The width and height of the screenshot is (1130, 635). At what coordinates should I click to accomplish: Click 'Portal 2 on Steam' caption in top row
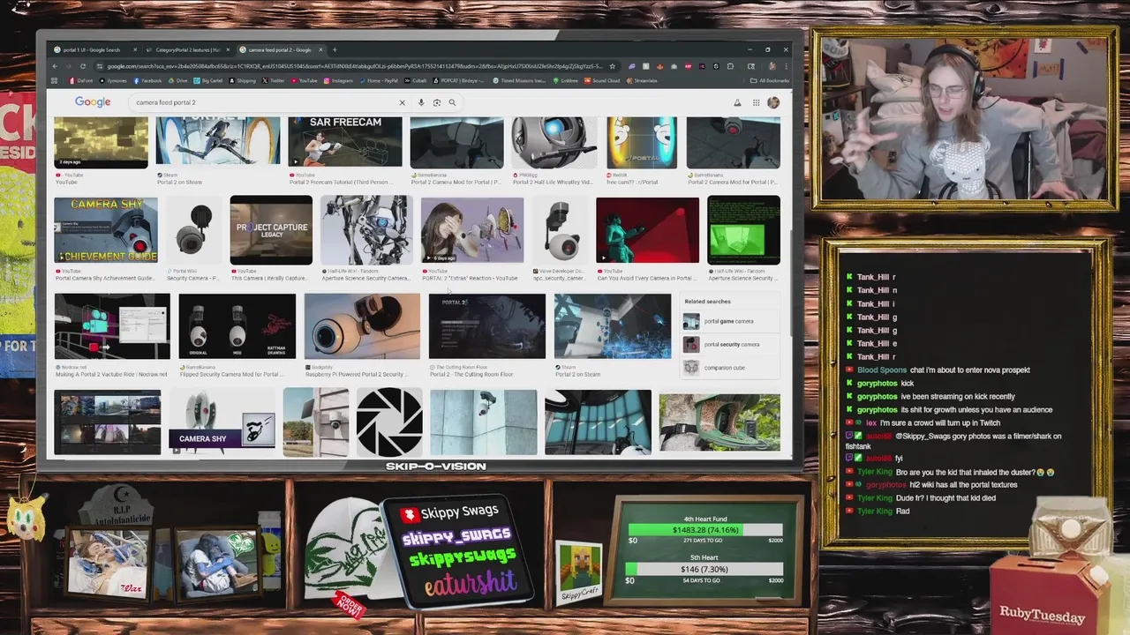click(179, 182)
